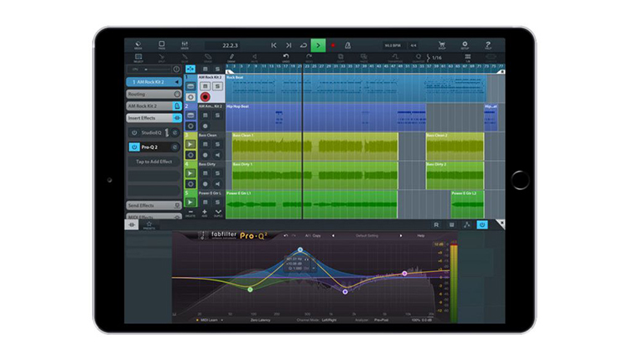Click the timecode display 22.2.3
This screenshot has height=360, width=629.
click(x=230, y=45)
